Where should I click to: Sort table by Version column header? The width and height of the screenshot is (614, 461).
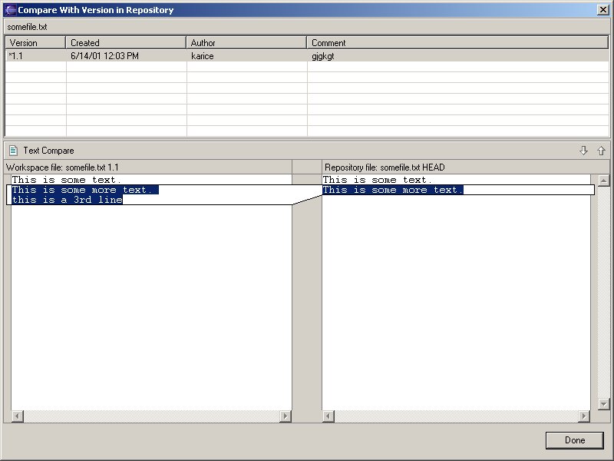pos(35,43)
